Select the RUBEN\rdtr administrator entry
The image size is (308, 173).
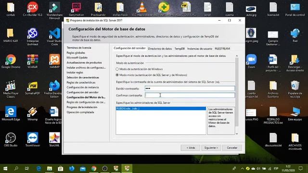[161, 109]
